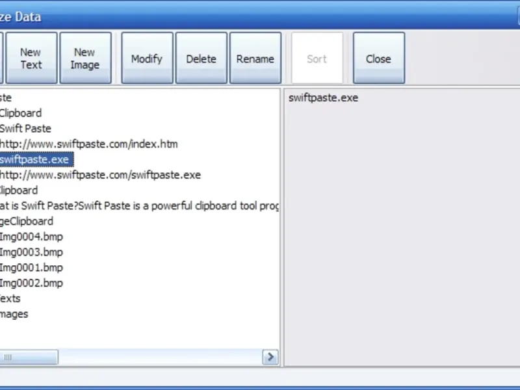Select the ImageClipboard tree node

point(27,221)
